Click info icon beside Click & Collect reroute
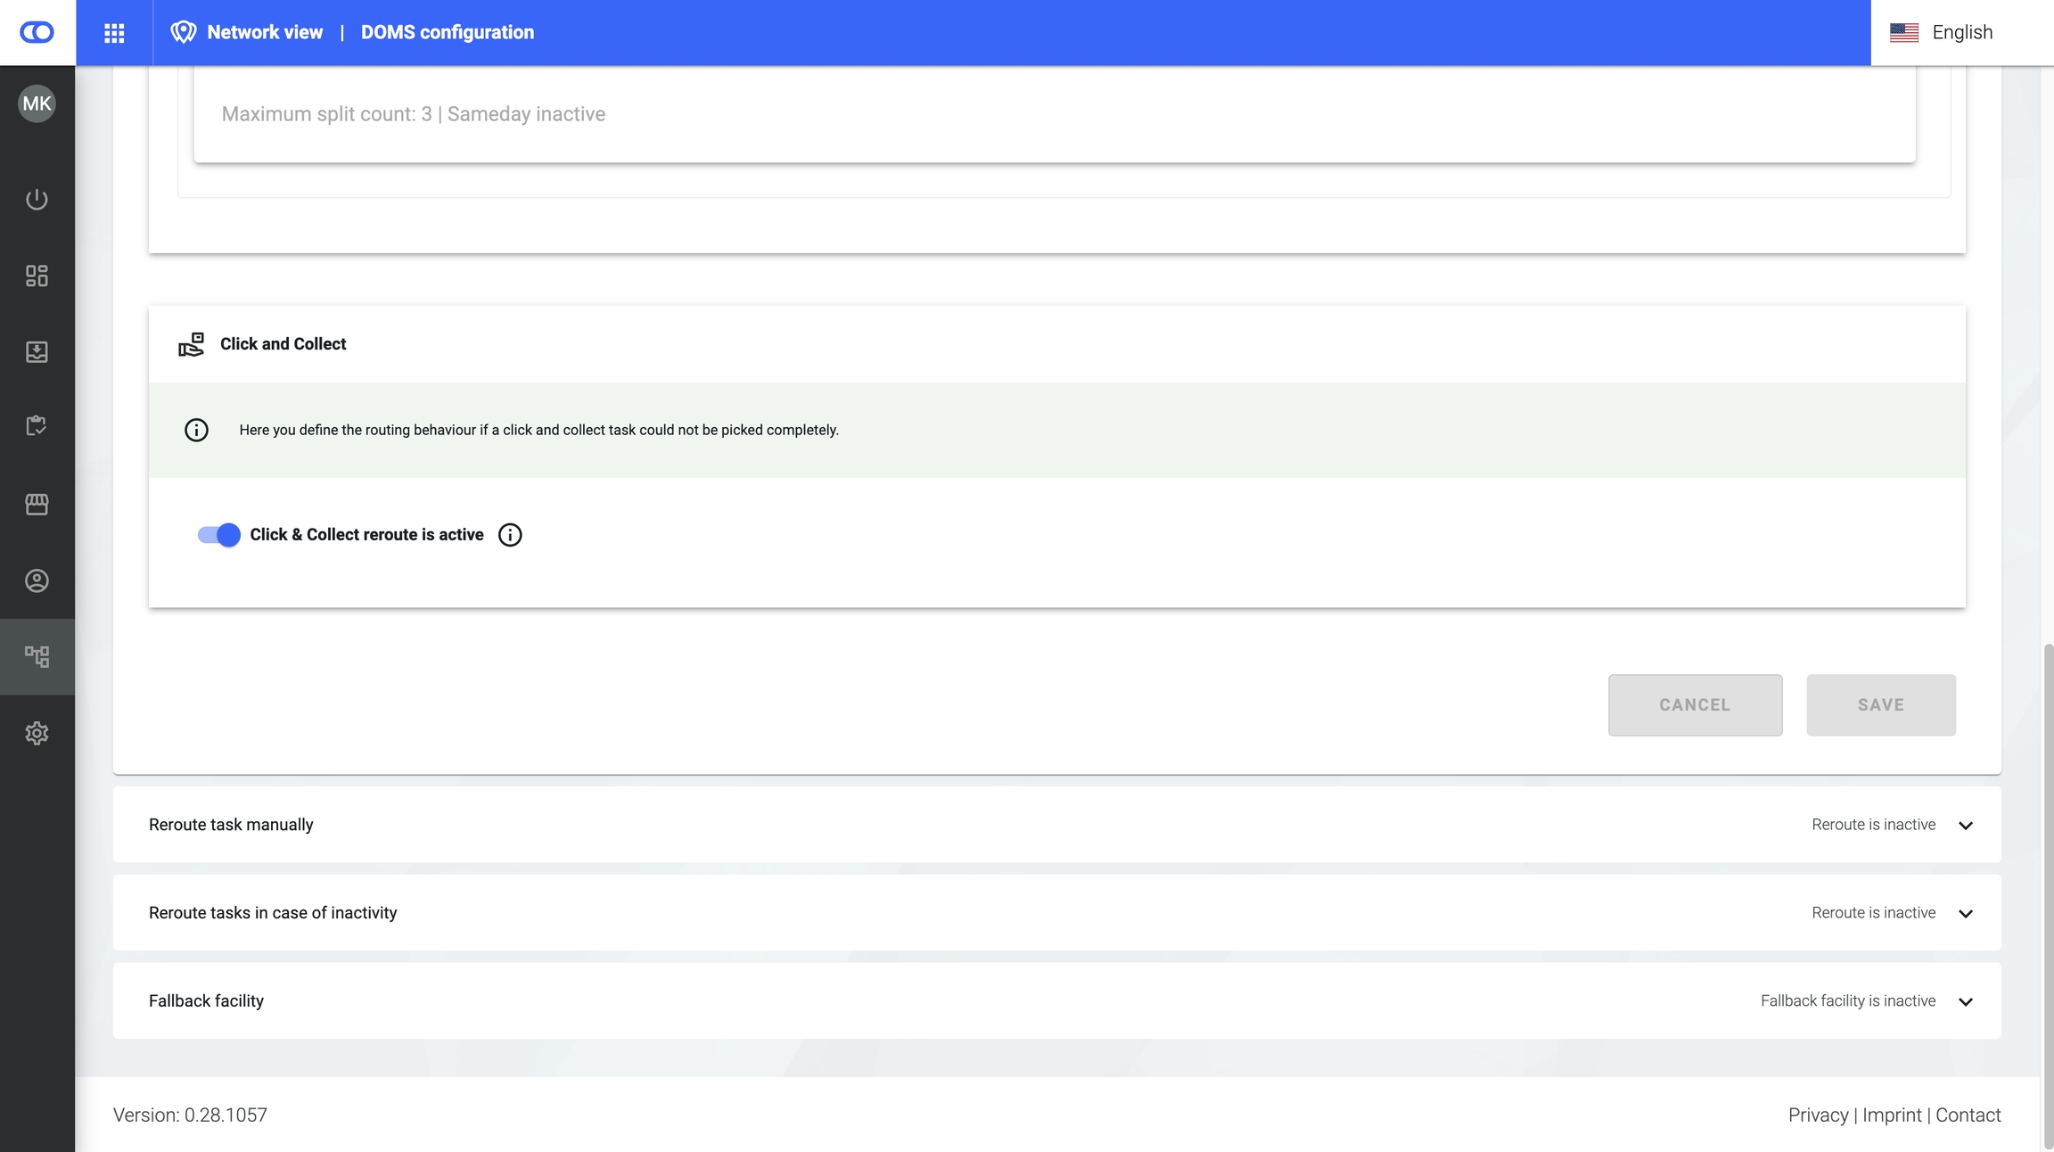The height and width of the screenshot is (1152, 2054). [x=510, y=535]
